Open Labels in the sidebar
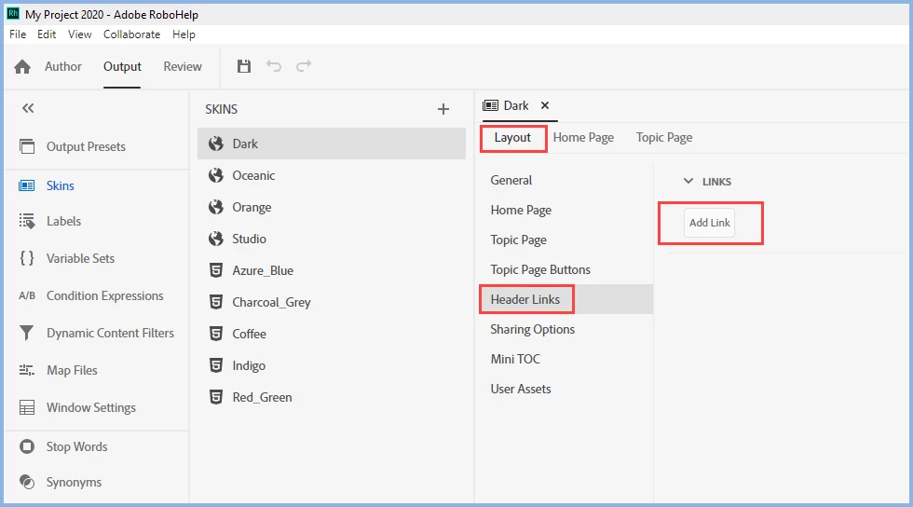 coord(63,221)
